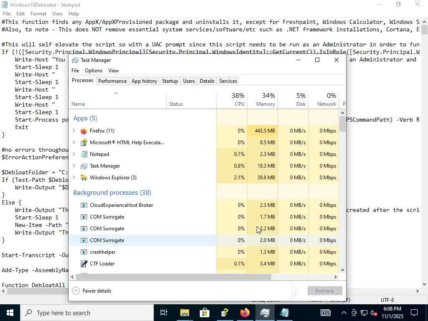This screenshot has height=321, width=428.
Task: Switch to the Services tab
Action: pyautogui.click(x=228, y=81)
